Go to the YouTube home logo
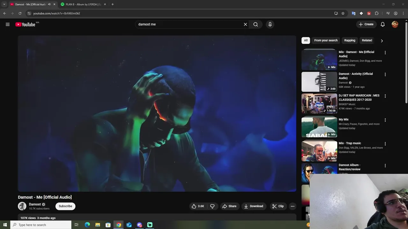This screenshot has height=229, width=408. pos(25,24)
